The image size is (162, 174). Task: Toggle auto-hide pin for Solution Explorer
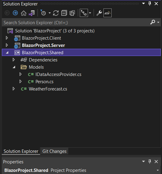point(150,4)
